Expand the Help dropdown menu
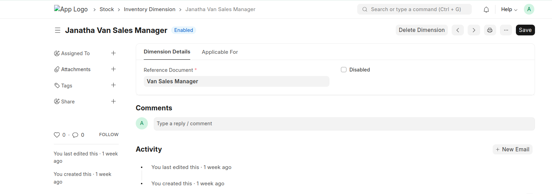 pyautogui.click(x=509, y=9)
